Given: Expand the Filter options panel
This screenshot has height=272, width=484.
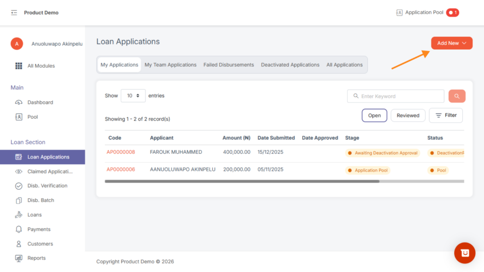Looking at the screenshot, I should [x=446, y=115].
